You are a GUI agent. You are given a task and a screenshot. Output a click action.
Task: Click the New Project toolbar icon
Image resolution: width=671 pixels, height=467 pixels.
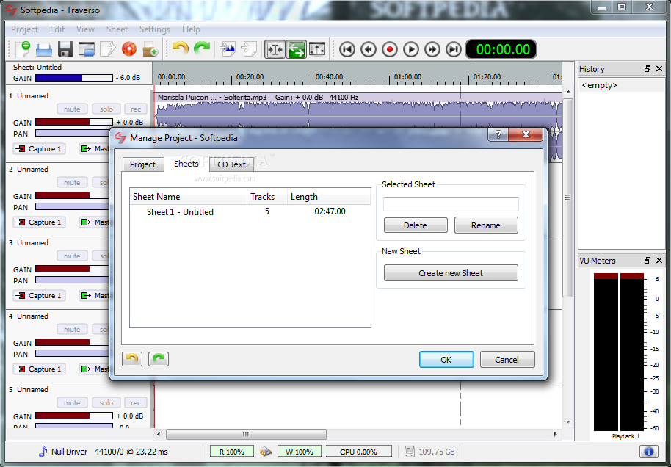22,48
